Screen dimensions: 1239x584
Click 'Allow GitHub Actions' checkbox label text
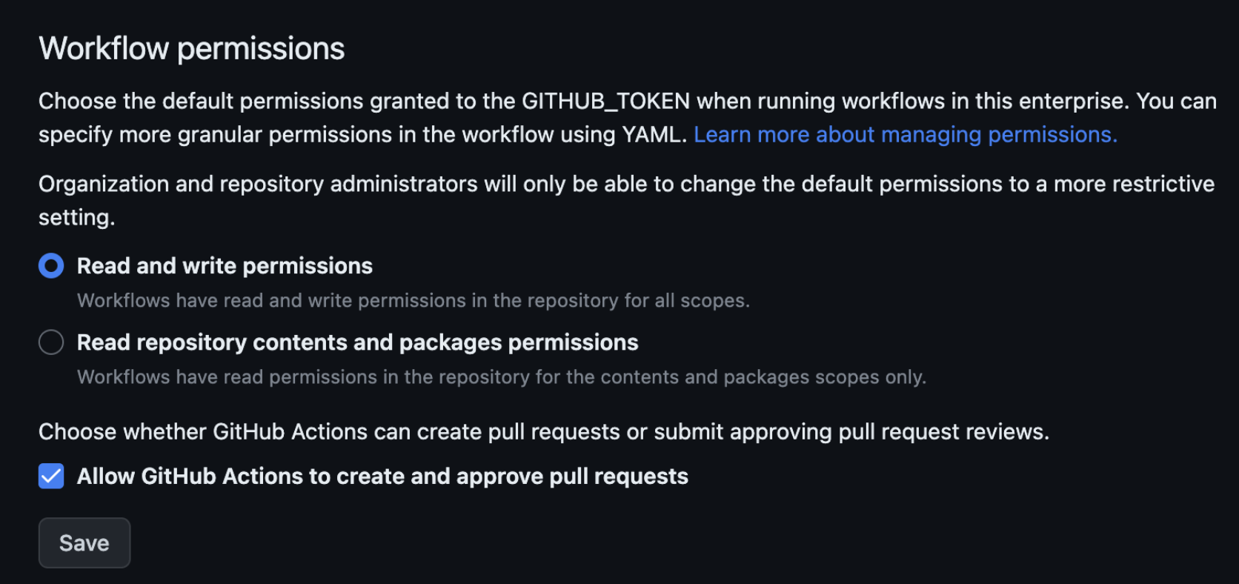(x=382, y=476)
